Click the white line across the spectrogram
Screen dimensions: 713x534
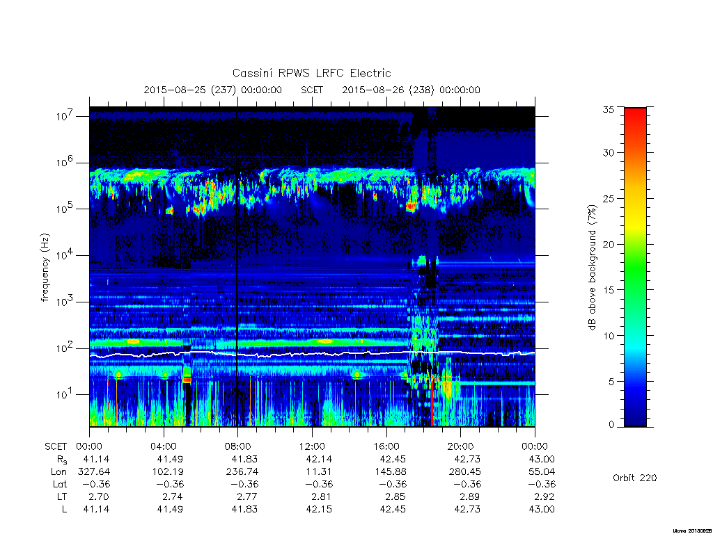coord(312,353)
